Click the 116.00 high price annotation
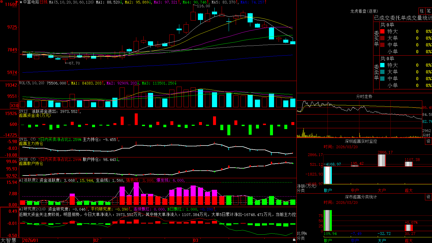This screenshot has width=432, height=243. coord(203,6)
